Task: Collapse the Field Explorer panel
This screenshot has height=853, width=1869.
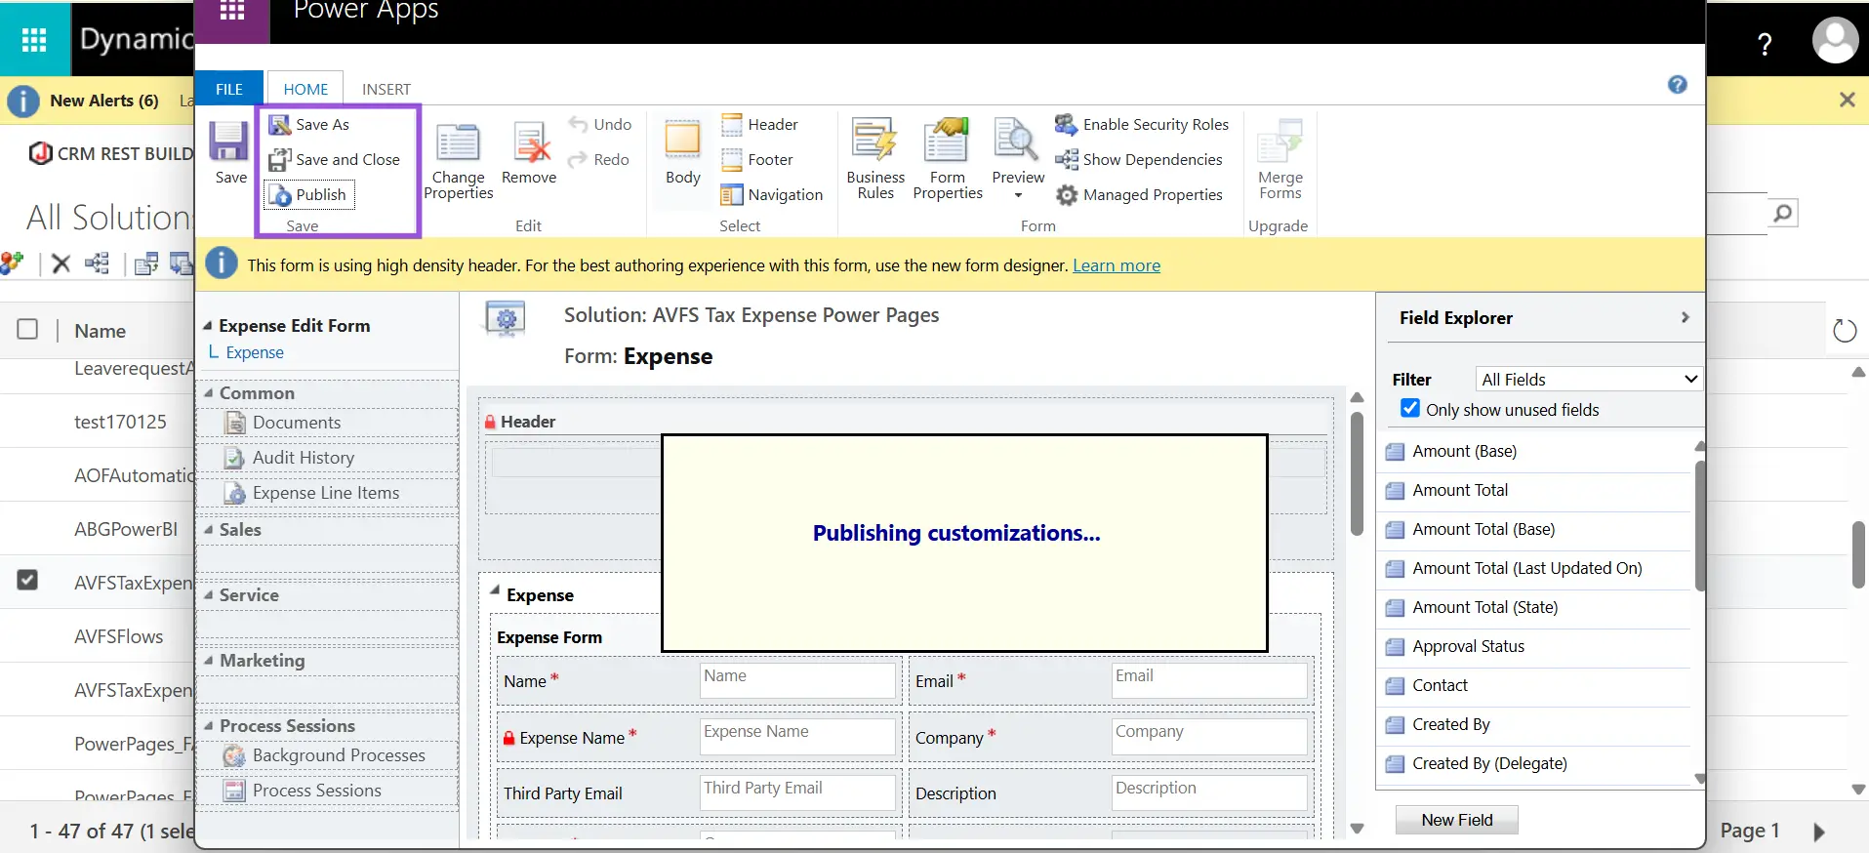Action: tap(1685, 317)
